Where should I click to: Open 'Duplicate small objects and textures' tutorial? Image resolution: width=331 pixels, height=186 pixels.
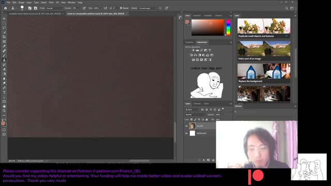click(264, 28)
